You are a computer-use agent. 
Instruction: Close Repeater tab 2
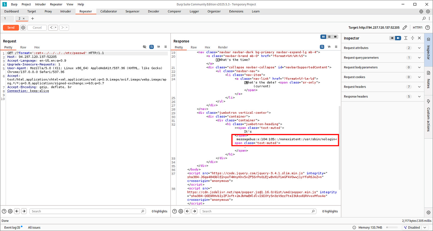[24, 18]
